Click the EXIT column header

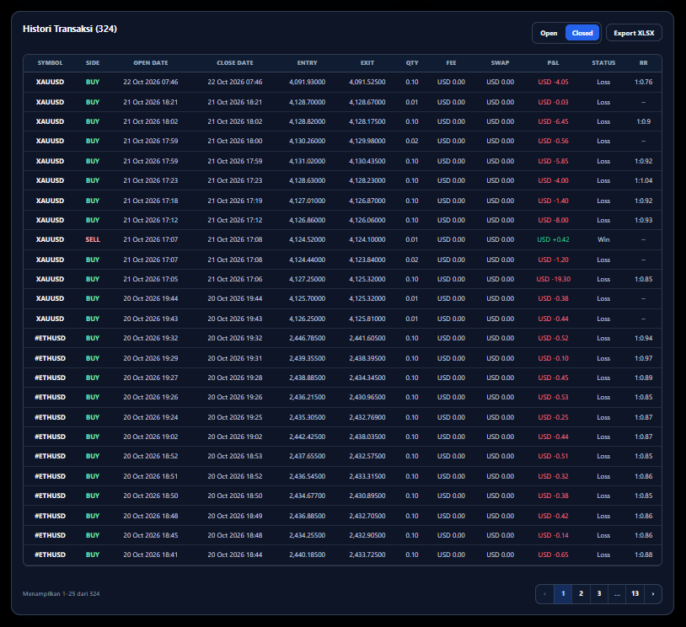[367, 63]
